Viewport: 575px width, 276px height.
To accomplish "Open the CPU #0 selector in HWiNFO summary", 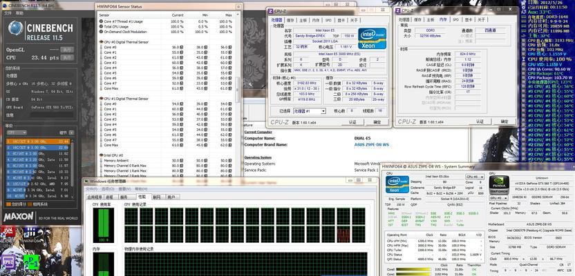I will tap(475, 177).
